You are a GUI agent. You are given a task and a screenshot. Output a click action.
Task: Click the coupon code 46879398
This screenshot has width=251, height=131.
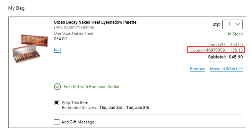pos(215,50)
